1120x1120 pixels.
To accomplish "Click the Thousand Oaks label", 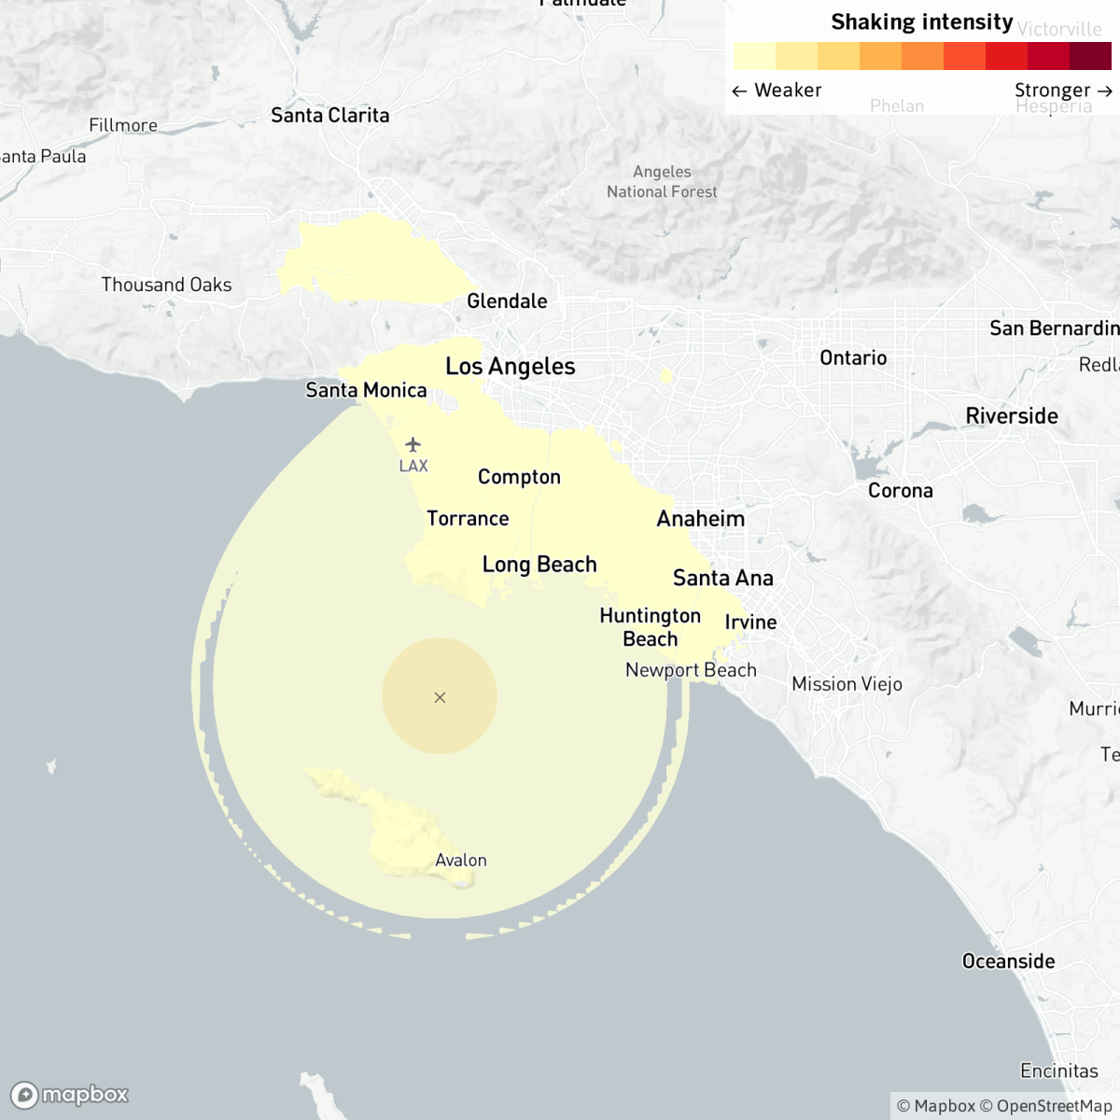I will 166,285.
